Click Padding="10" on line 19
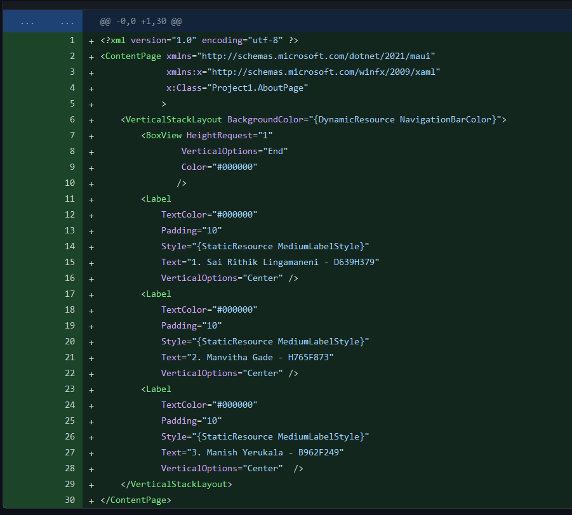Viewport: 572px width, 515px height. [x=192, y=326]
